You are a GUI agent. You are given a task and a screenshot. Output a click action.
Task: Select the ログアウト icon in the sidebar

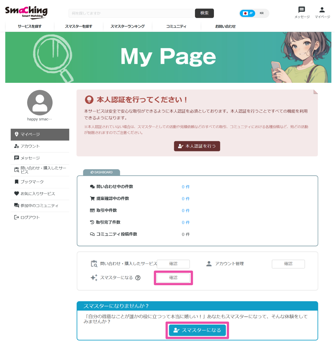(16, 217)
